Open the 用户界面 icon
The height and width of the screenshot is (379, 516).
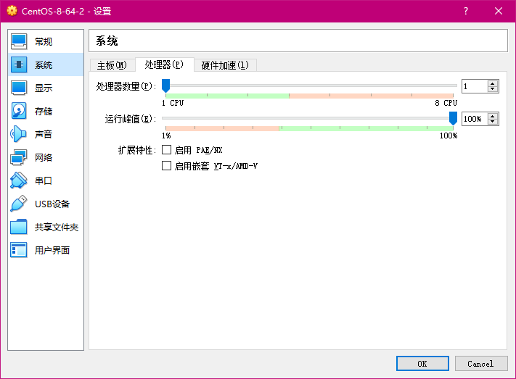(19, 250)
